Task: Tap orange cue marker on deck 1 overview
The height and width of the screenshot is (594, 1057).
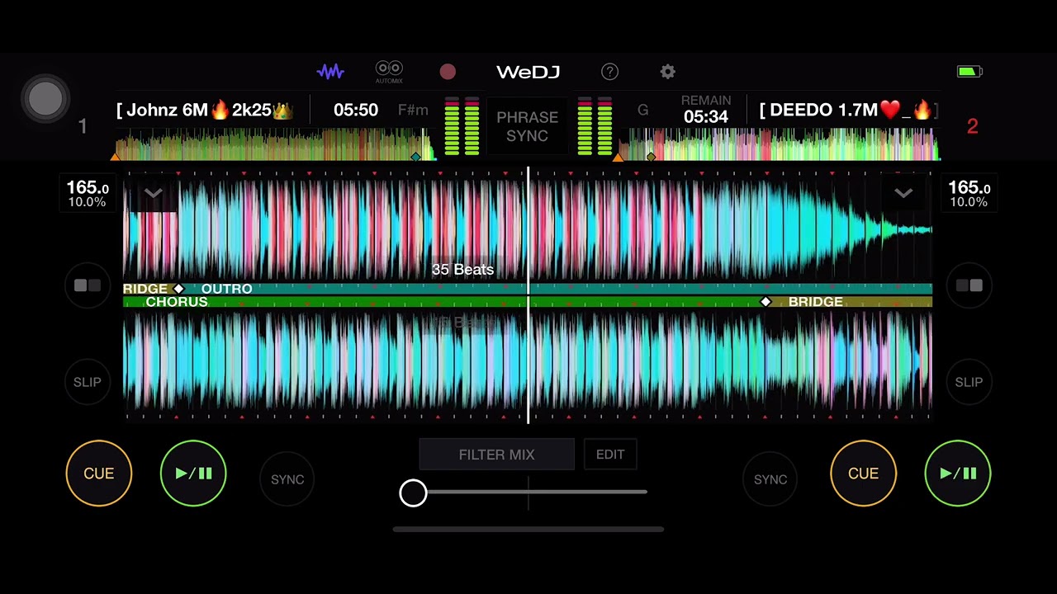Action: (x=115, y=157)
